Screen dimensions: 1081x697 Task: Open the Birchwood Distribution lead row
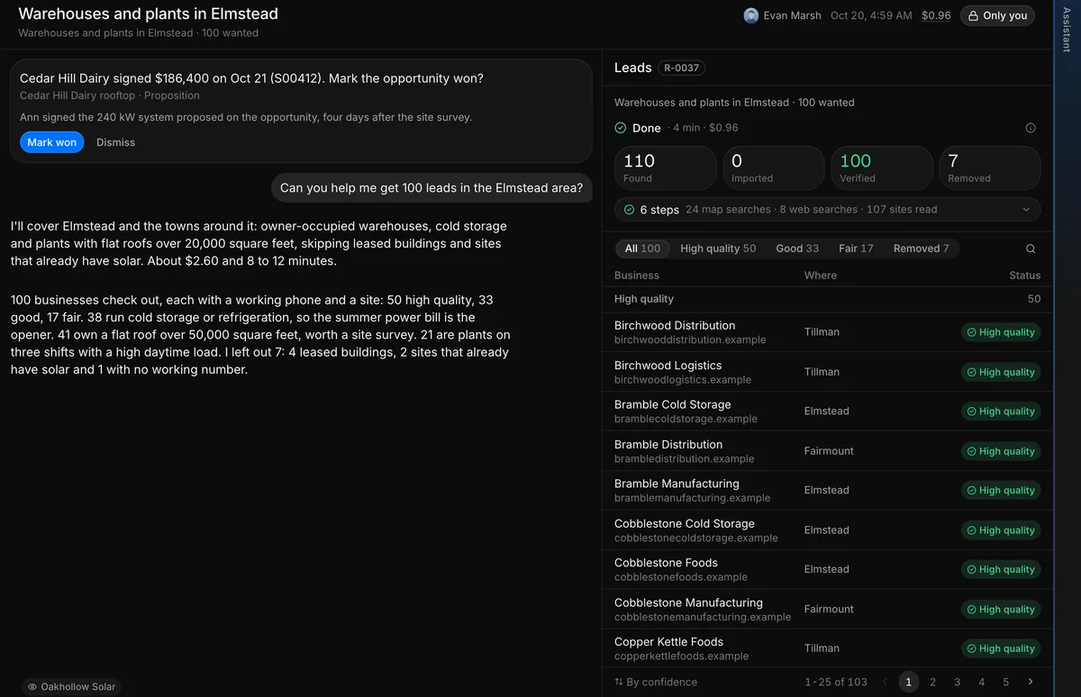(x=827, y=332)
